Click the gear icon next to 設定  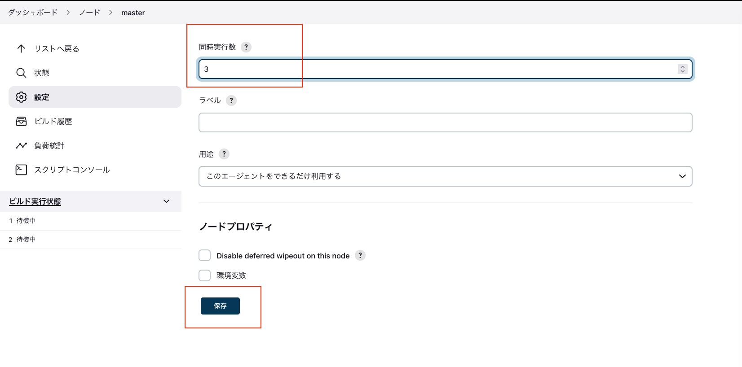21,97
